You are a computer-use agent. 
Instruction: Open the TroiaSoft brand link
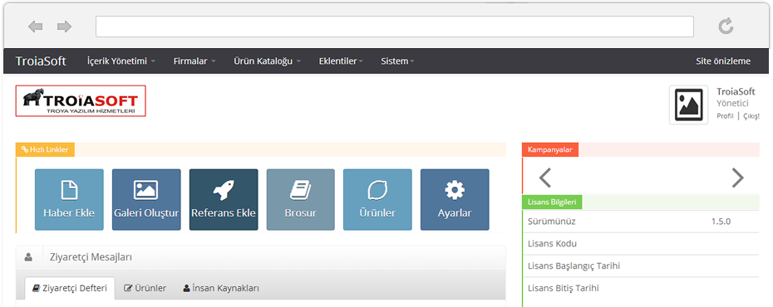[x=41, y=61]
